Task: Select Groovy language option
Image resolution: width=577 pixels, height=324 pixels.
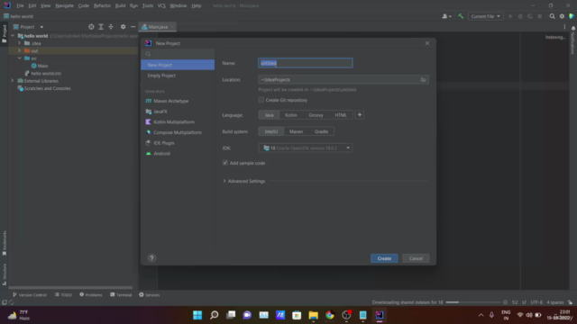Action: coord(316,115)
